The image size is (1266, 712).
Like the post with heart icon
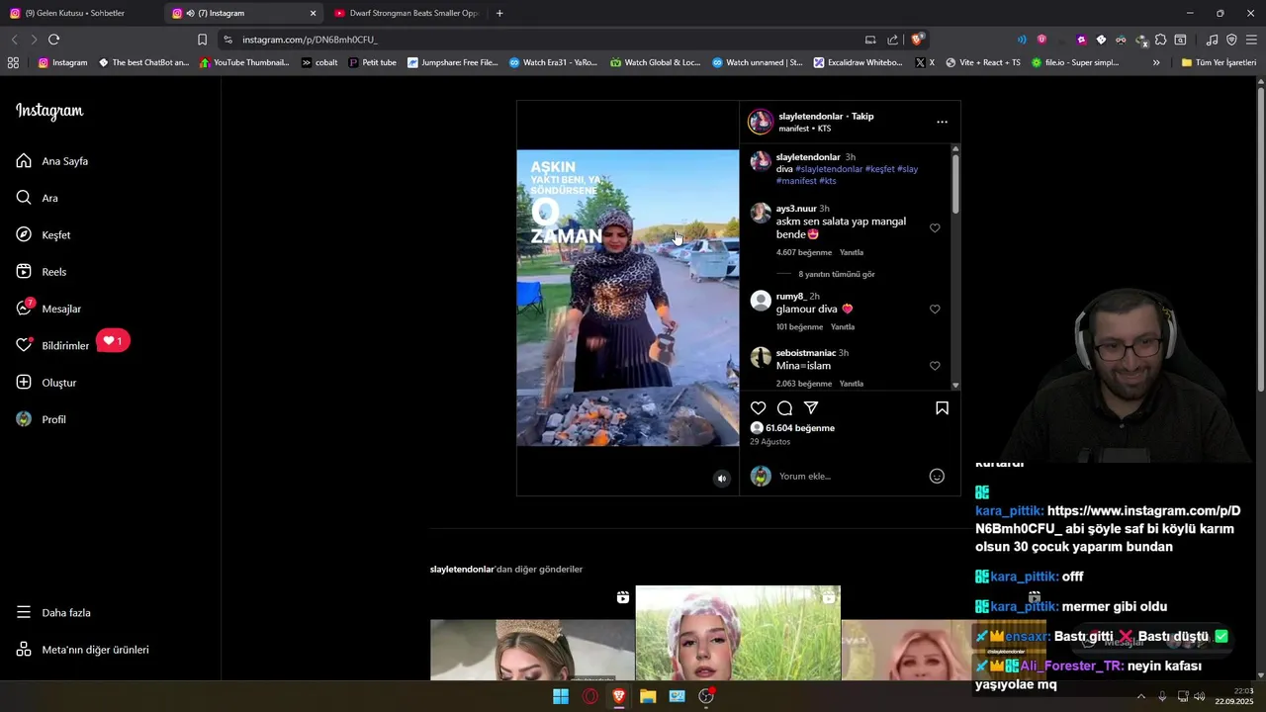tap(758, 407)
